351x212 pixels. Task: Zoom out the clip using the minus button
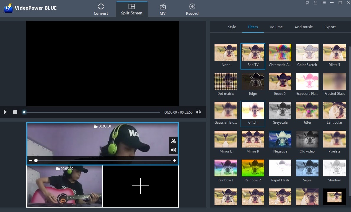30,160
